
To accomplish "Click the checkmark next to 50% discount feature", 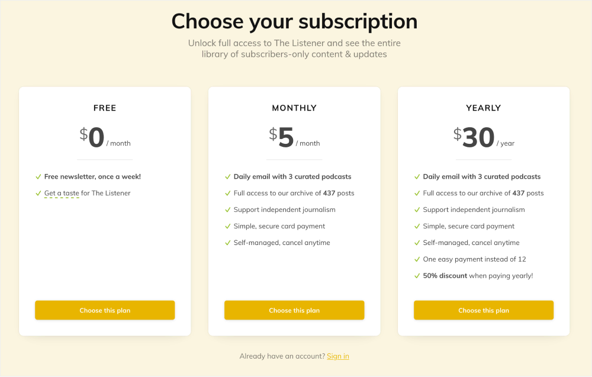I will 417,276.
